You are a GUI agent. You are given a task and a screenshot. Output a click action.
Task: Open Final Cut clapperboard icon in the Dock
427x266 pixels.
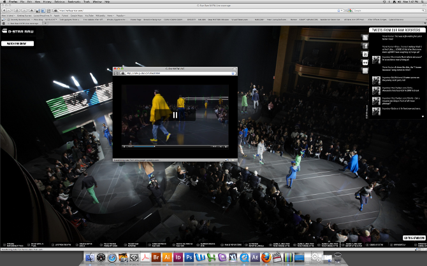[277, 257]
